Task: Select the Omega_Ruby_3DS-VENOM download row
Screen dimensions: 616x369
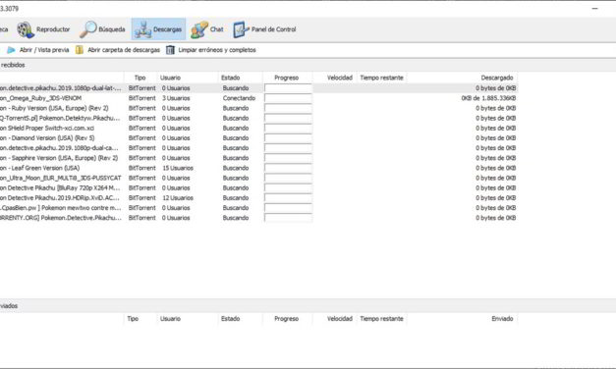Action: pos(258,98)
